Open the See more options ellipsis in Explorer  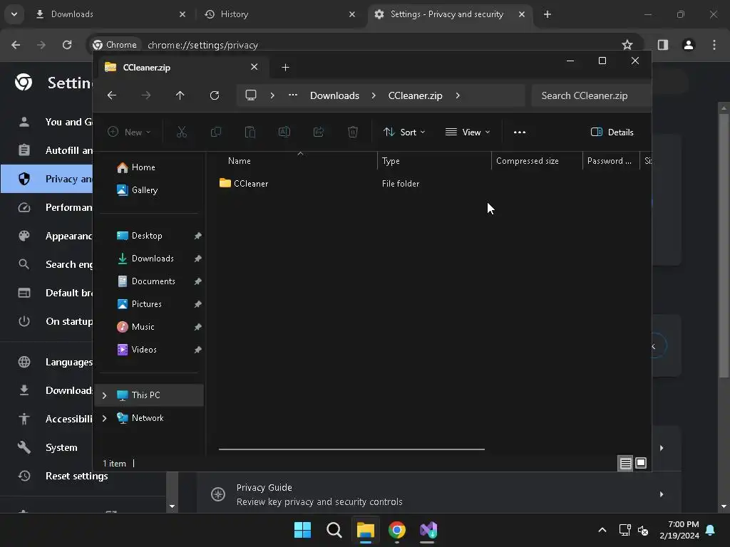click(520, 132)
